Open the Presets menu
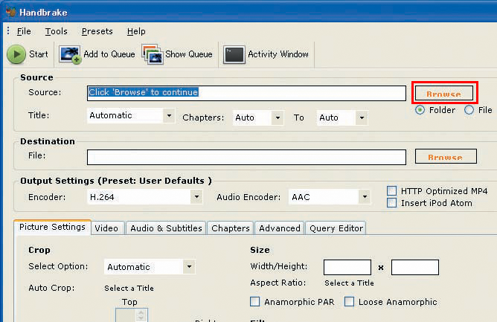The width and height of the screenshot is (497, 322). point(97,31)
